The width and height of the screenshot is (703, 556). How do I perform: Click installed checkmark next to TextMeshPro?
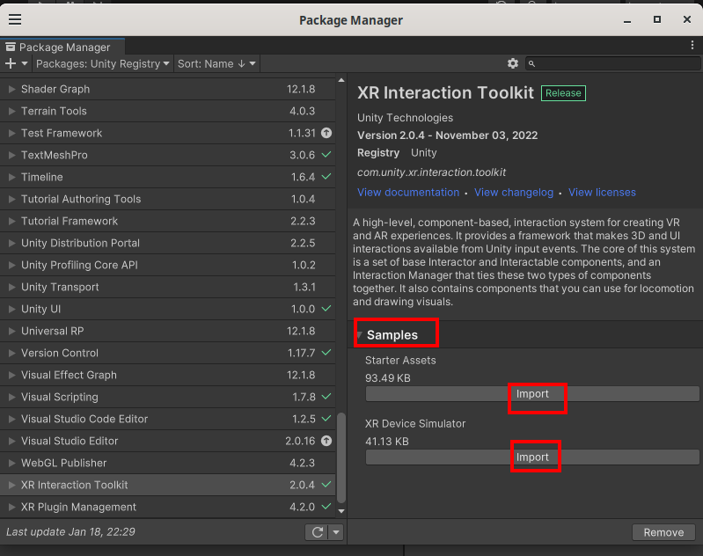point(326,155)
